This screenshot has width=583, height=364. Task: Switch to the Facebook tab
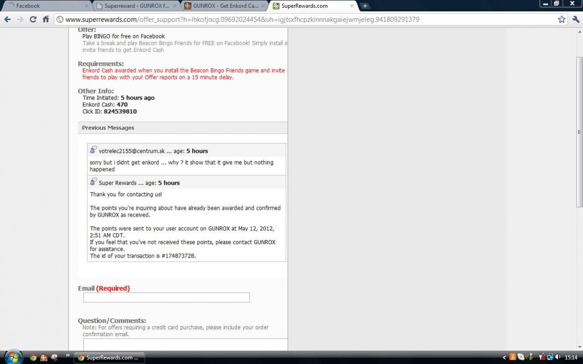click(x=46, y=6)
